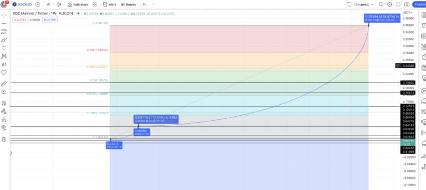
Task: Click the layout setup square icon
Action: [x=349, y=5]
